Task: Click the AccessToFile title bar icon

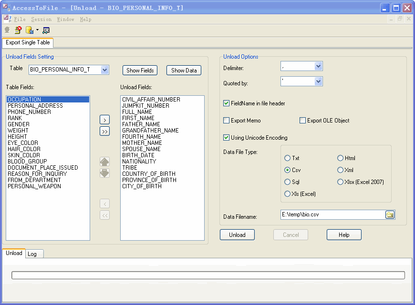Action: [x=7, y=7]
